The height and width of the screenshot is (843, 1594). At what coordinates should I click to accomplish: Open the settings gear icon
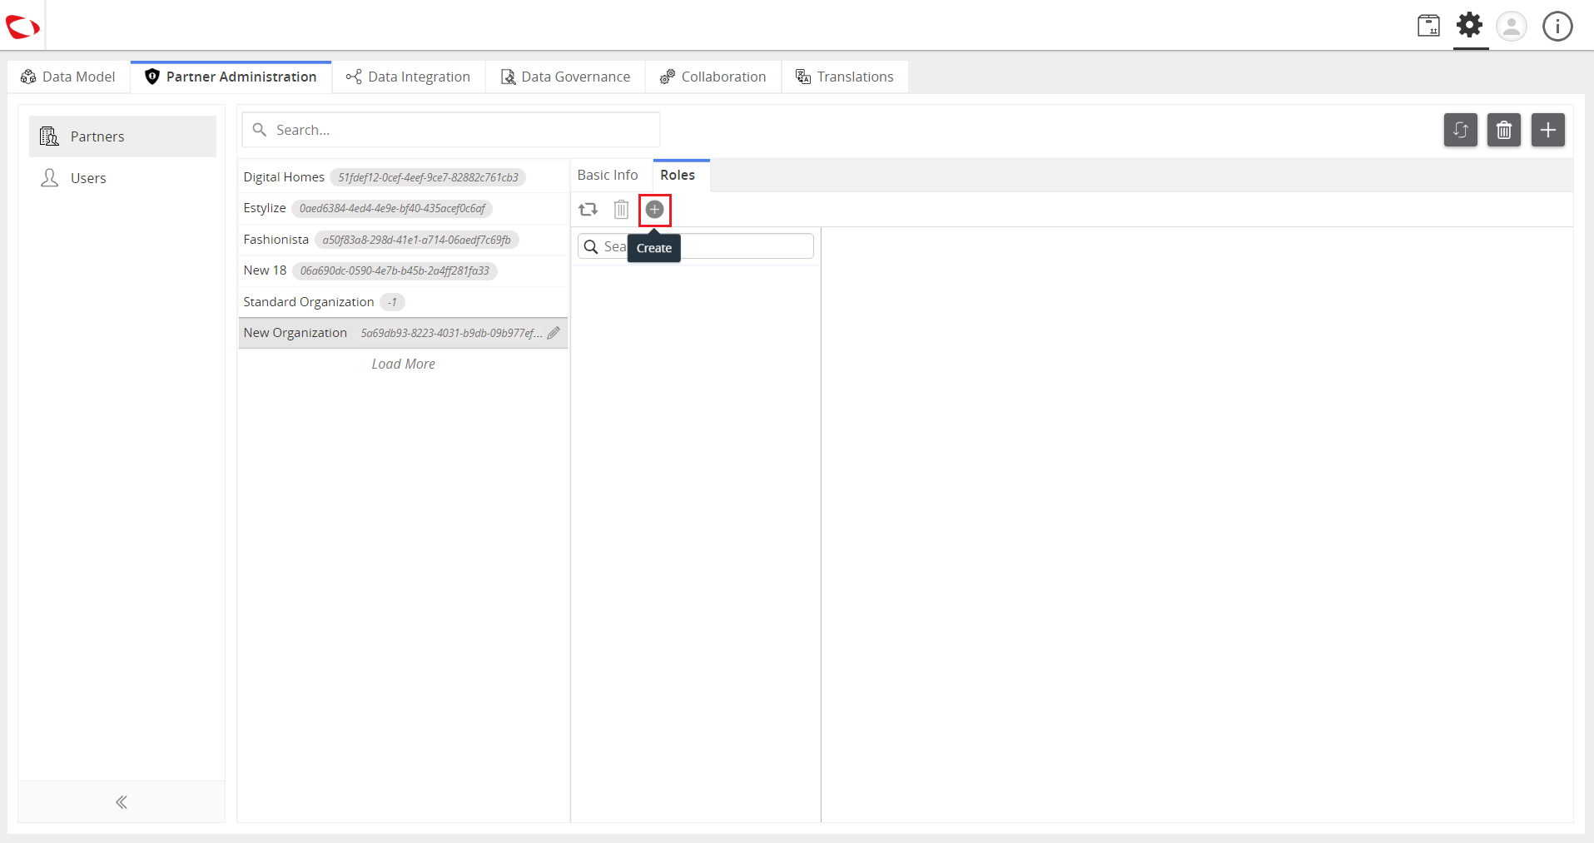[x=1470, y=25]
